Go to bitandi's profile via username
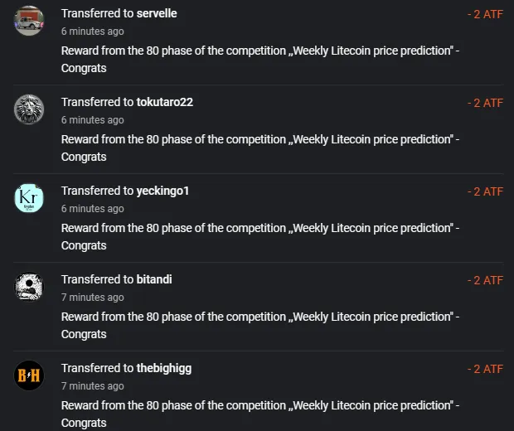This screenshot has height=431, width=514. pyautogui.click(x=154, y=279)
